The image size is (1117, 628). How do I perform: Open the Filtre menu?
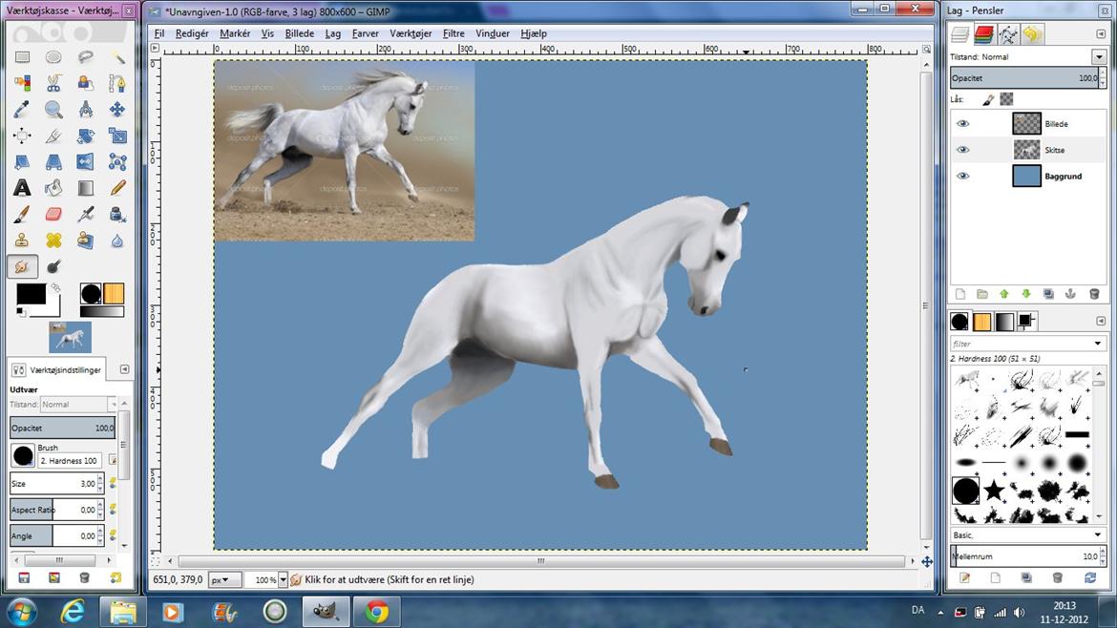click(x=453, y=33)
